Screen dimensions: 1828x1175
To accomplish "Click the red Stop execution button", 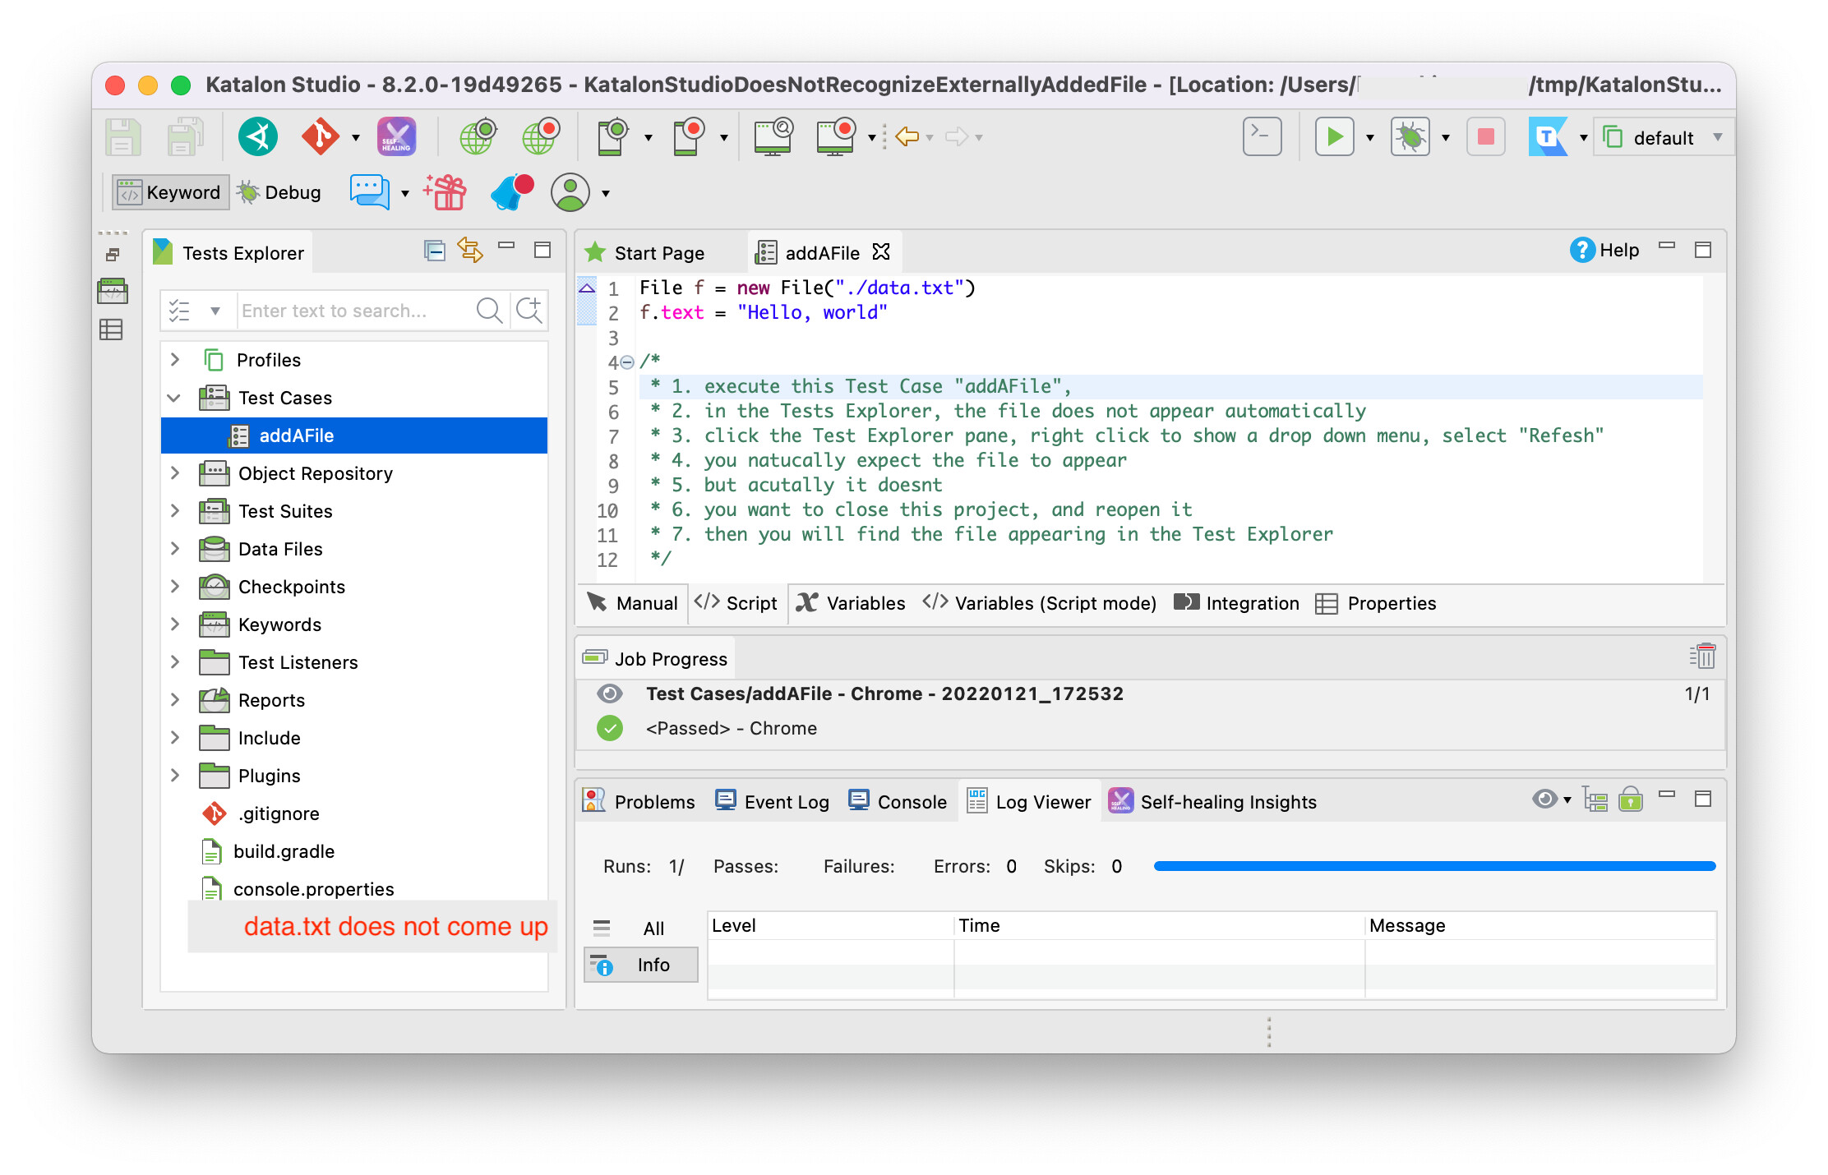I will pos(1485,137).
